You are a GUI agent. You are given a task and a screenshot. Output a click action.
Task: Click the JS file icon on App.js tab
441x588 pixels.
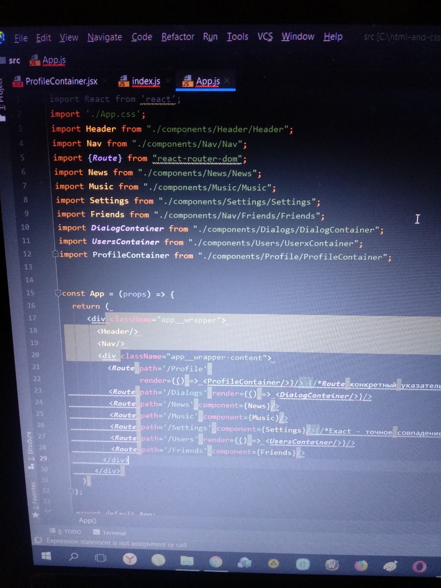coord(187,81)
